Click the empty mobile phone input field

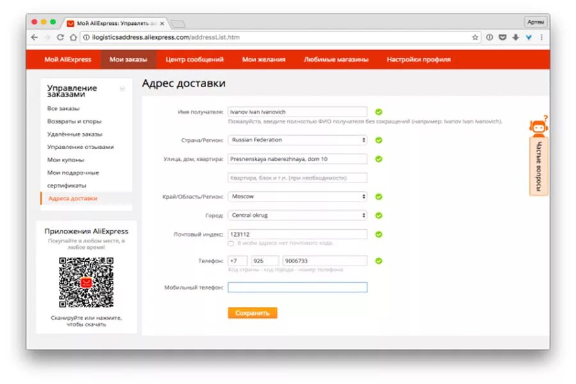(298, 287)
